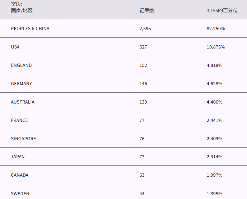Select the USA country entry

pos(15,47)
